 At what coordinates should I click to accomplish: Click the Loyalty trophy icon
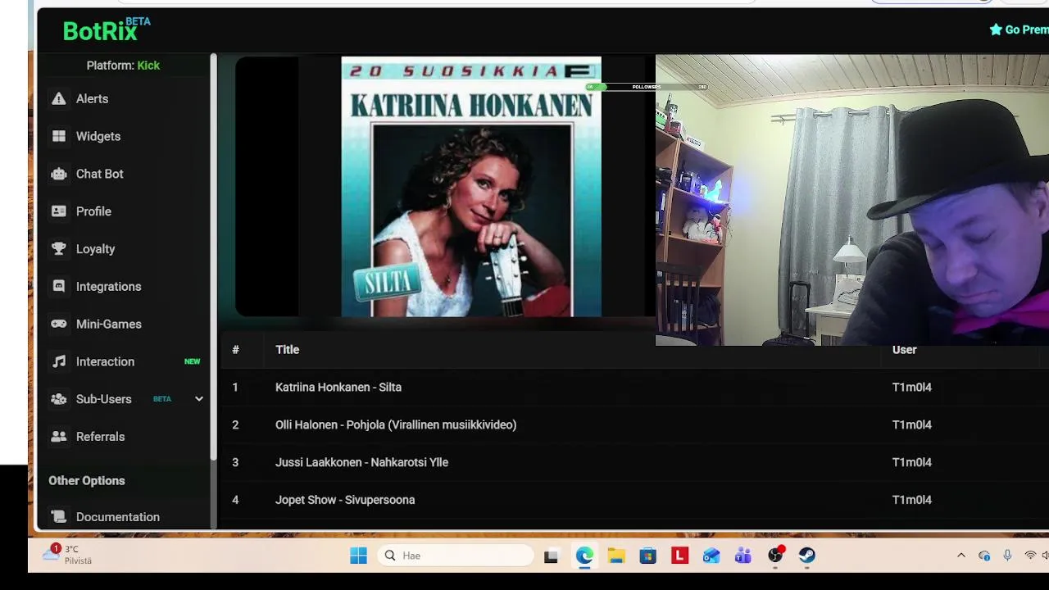pyautogui.click(x=58, y=249)
